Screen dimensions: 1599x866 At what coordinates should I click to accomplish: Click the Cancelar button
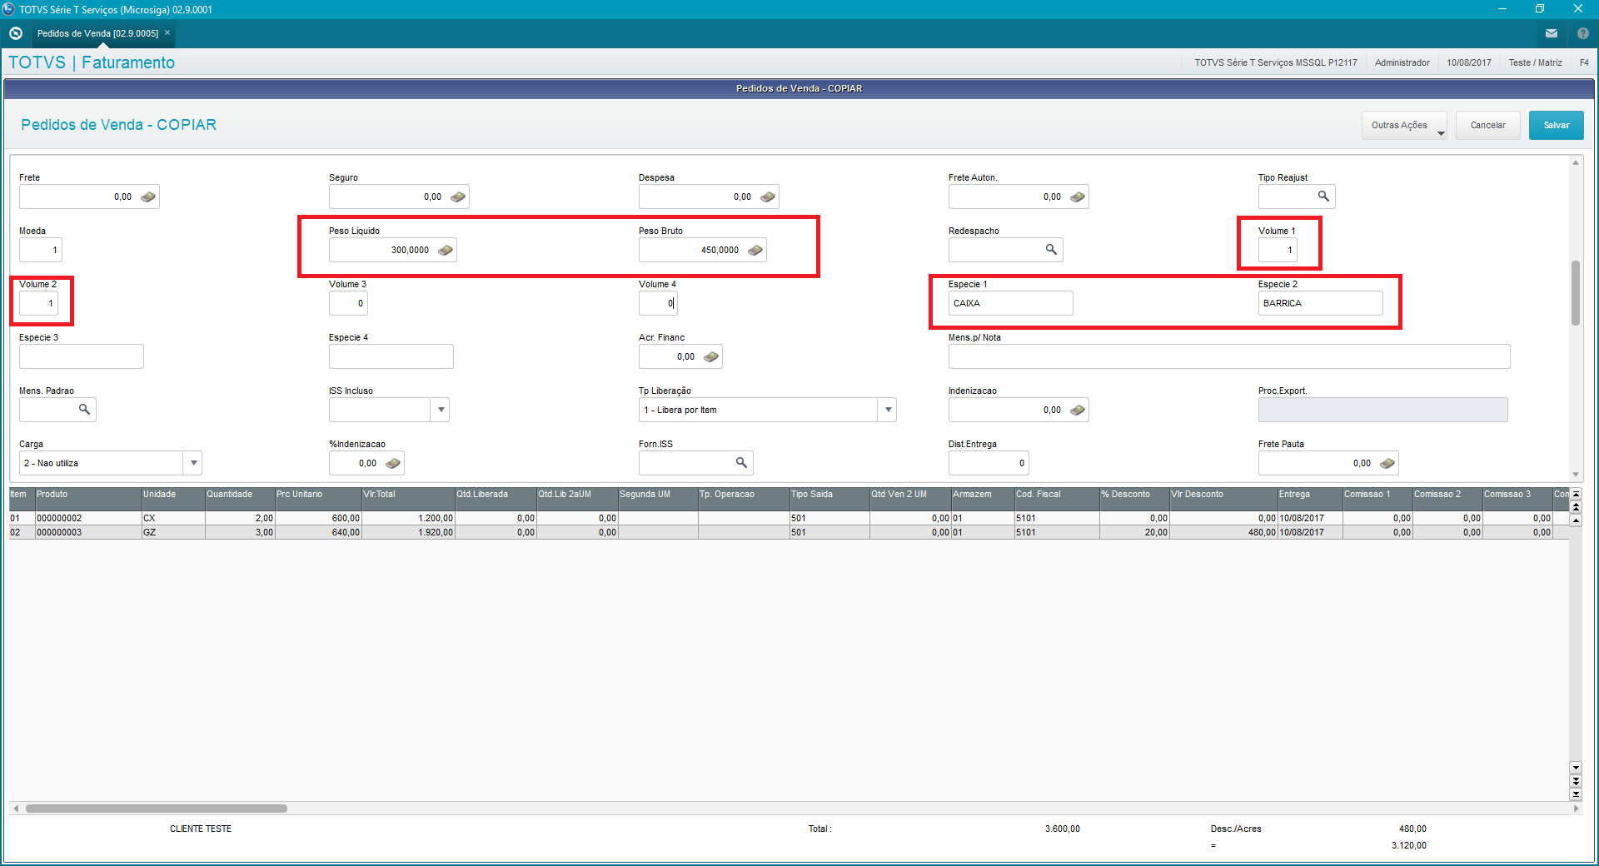coord(1487,126)
